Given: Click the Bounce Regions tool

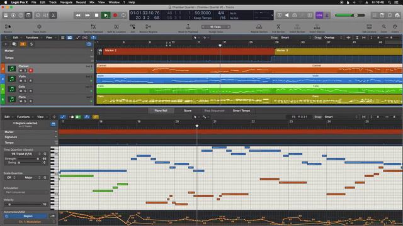Looking at the screenshot, I should [x=149, y=28].
